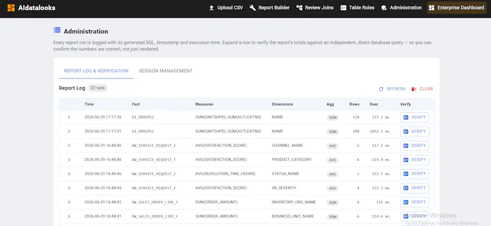
Task: Select the Report Log & Verification tab
Action: [96, 71]
